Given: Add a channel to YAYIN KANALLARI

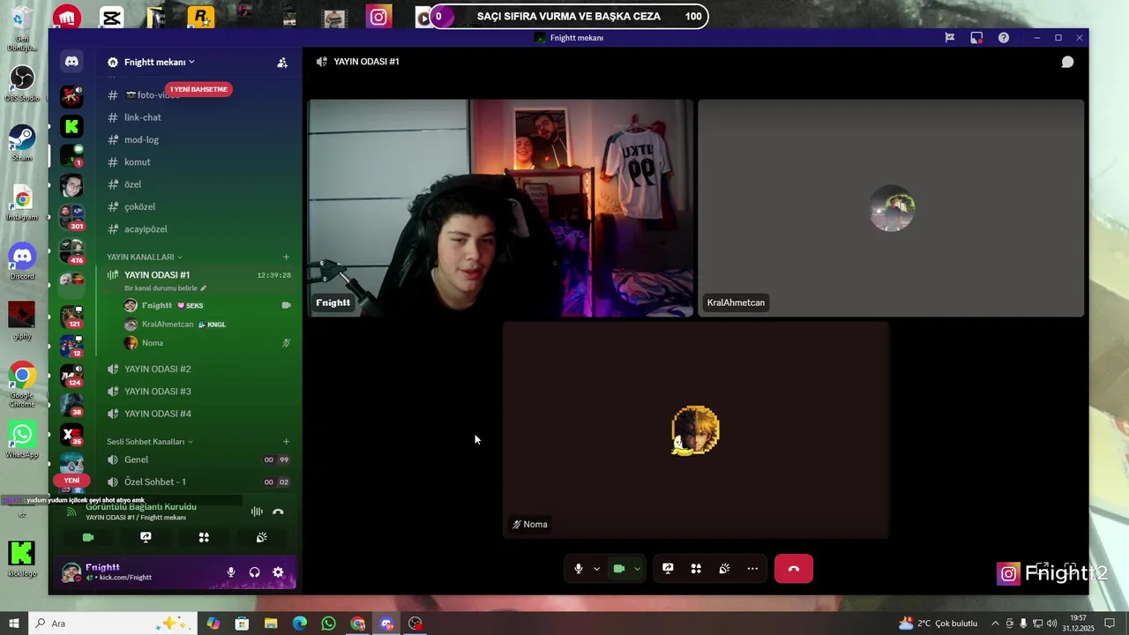Looking at the screenshot, I should 286,257.
